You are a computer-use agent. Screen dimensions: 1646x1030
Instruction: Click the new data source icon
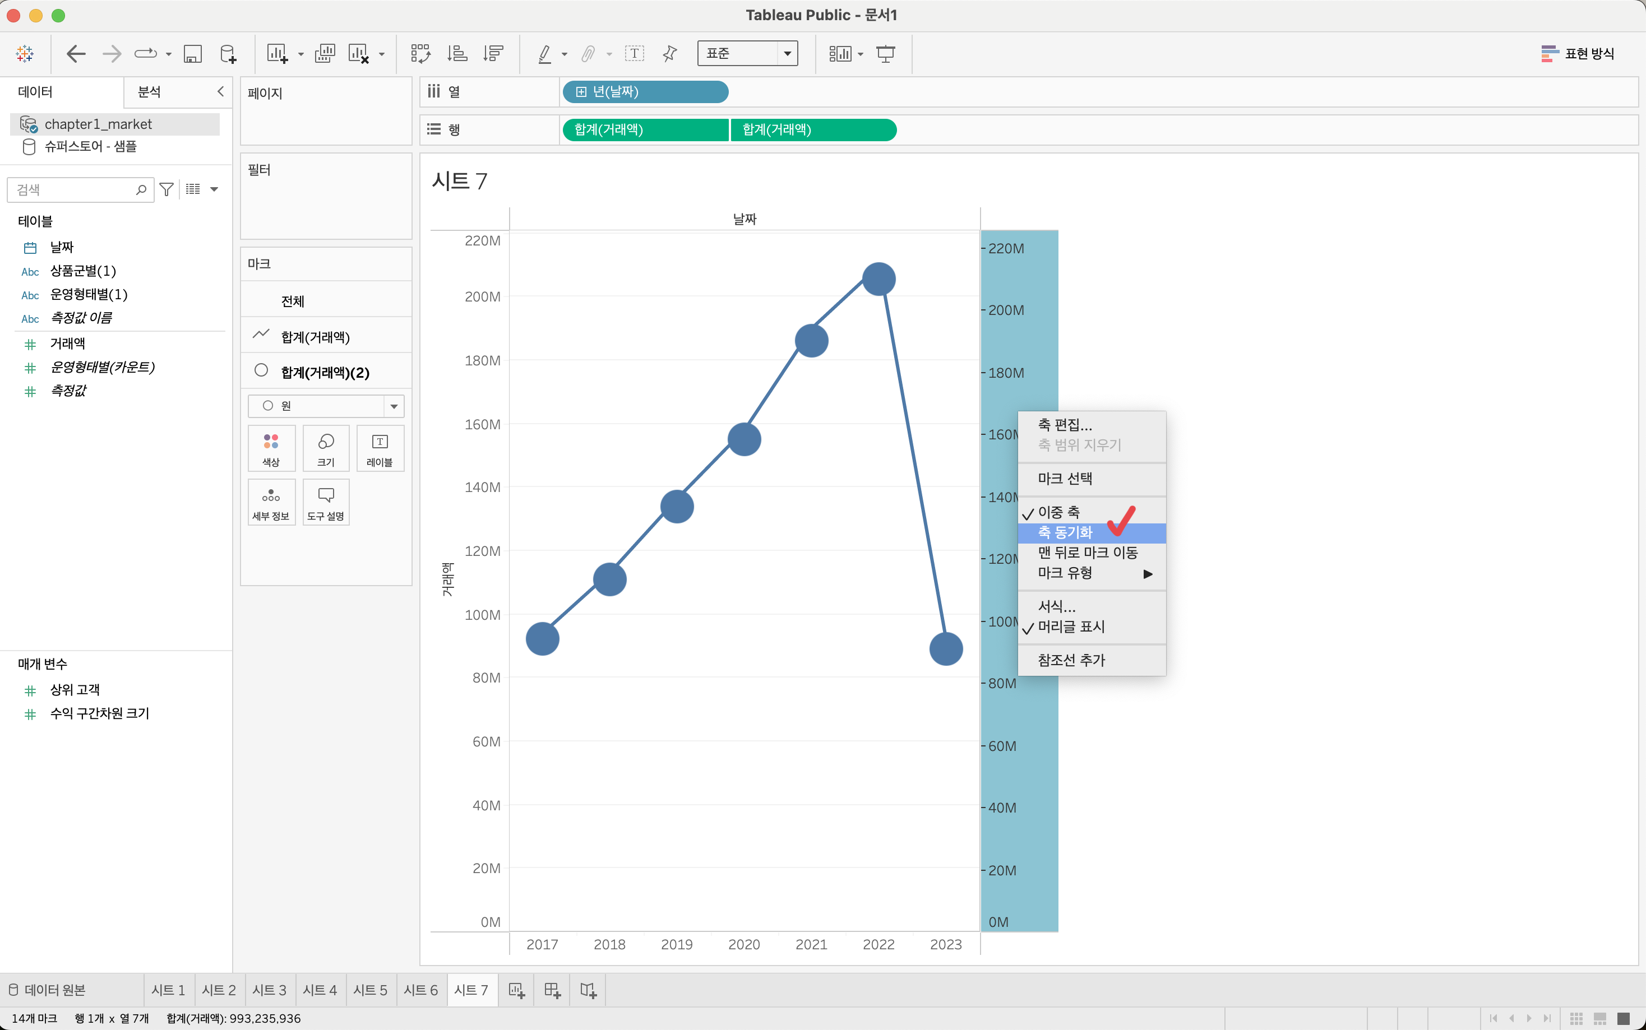coord(228,54)
